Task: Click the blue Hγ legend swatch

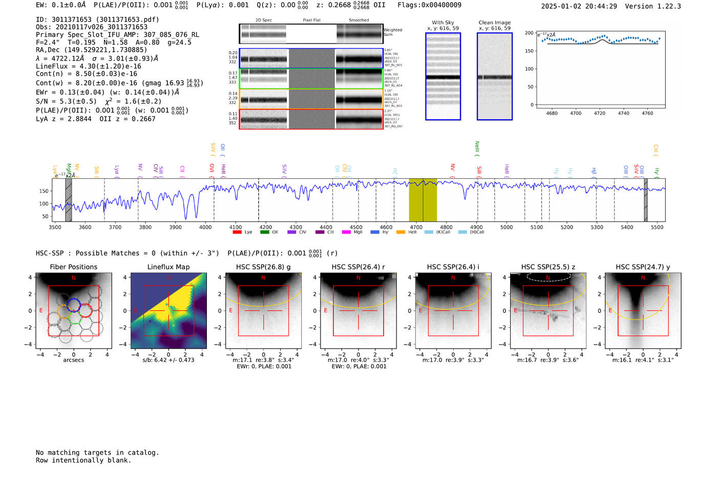Action: click(x=374, y=232)
